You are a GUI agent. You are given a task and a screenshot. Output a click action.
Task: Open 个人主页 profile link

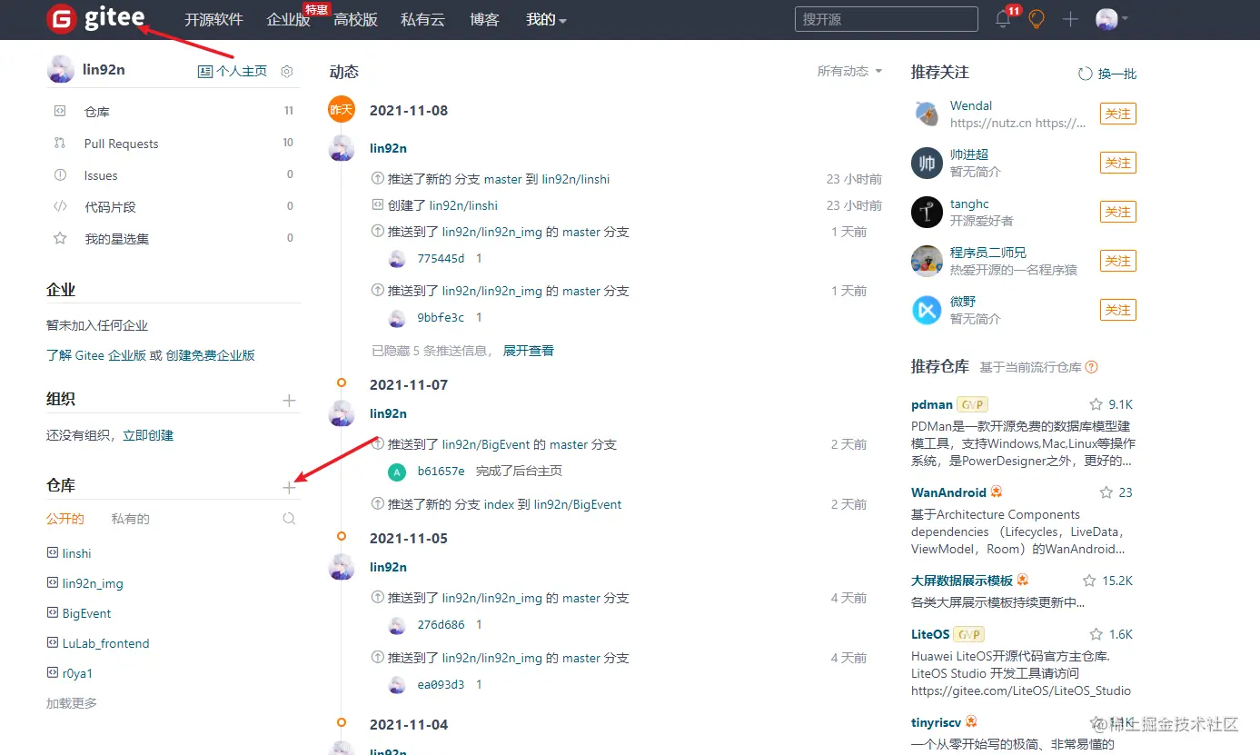click(x=233, y=71)
